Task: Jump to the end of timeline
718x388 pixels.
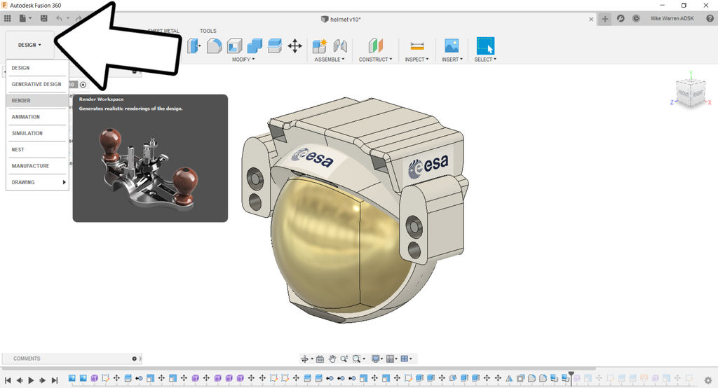Action: pos(55,380)
